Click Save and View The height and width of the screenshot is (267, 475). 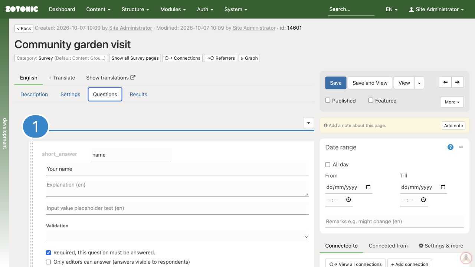[370, 83]
